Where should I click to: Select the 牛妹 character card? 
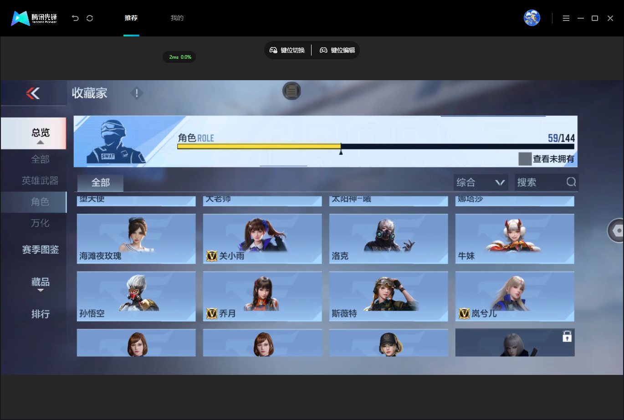pyautogui.click(x=515, y=239)
